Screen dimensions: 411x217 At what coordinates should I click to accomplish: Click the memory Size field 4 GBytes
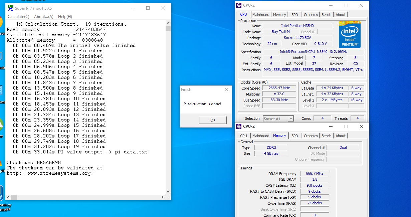coord(271,154)
